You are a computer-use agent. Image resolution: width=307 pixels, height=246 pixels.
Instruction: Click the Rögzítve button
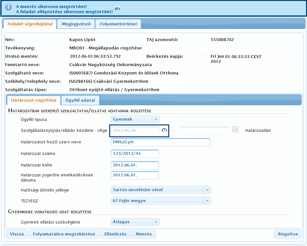(288, 234)
